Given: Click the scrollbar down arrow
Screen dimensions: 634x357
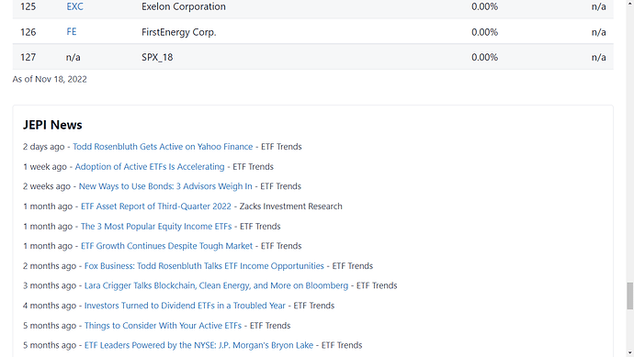Looking at the screenshot, I should click(630, 353).
